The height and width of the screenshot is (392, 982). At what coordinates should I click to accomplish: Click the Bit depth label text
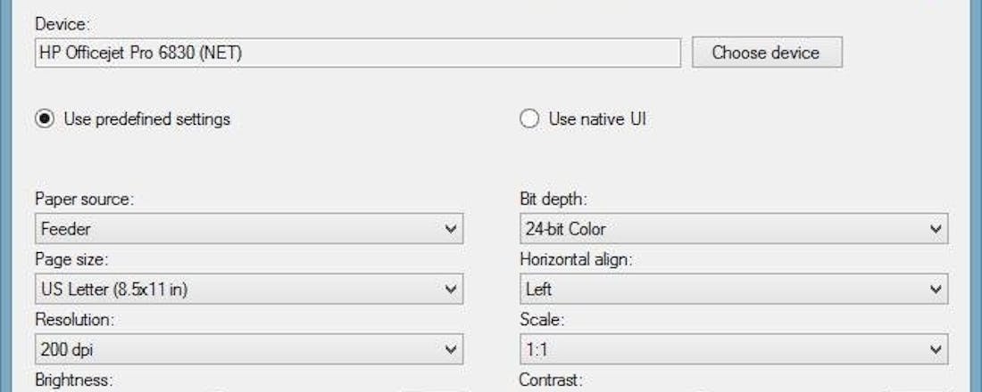tap(553, 199)
